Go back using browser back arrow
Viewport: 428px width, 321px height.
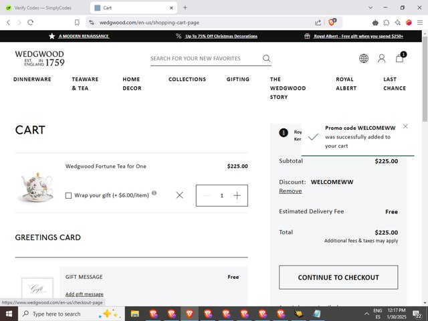click(9, 23)
